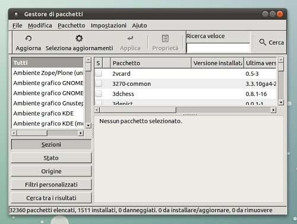
Task: Click category list horizontal scrollbar thumb
Action: pyautogui.click(x=32, y=133)
